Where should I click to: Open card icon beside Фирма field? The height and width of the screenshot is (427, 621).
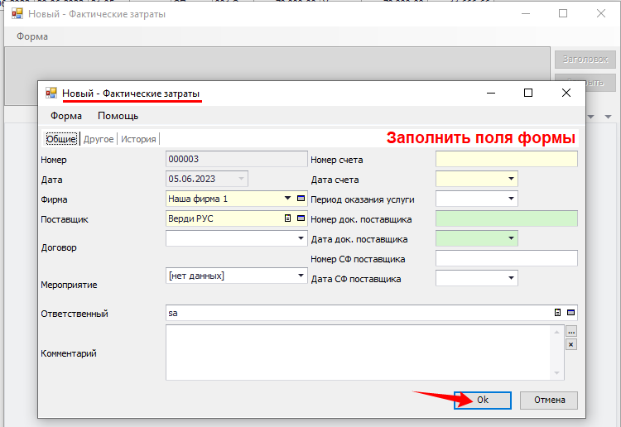301,199
